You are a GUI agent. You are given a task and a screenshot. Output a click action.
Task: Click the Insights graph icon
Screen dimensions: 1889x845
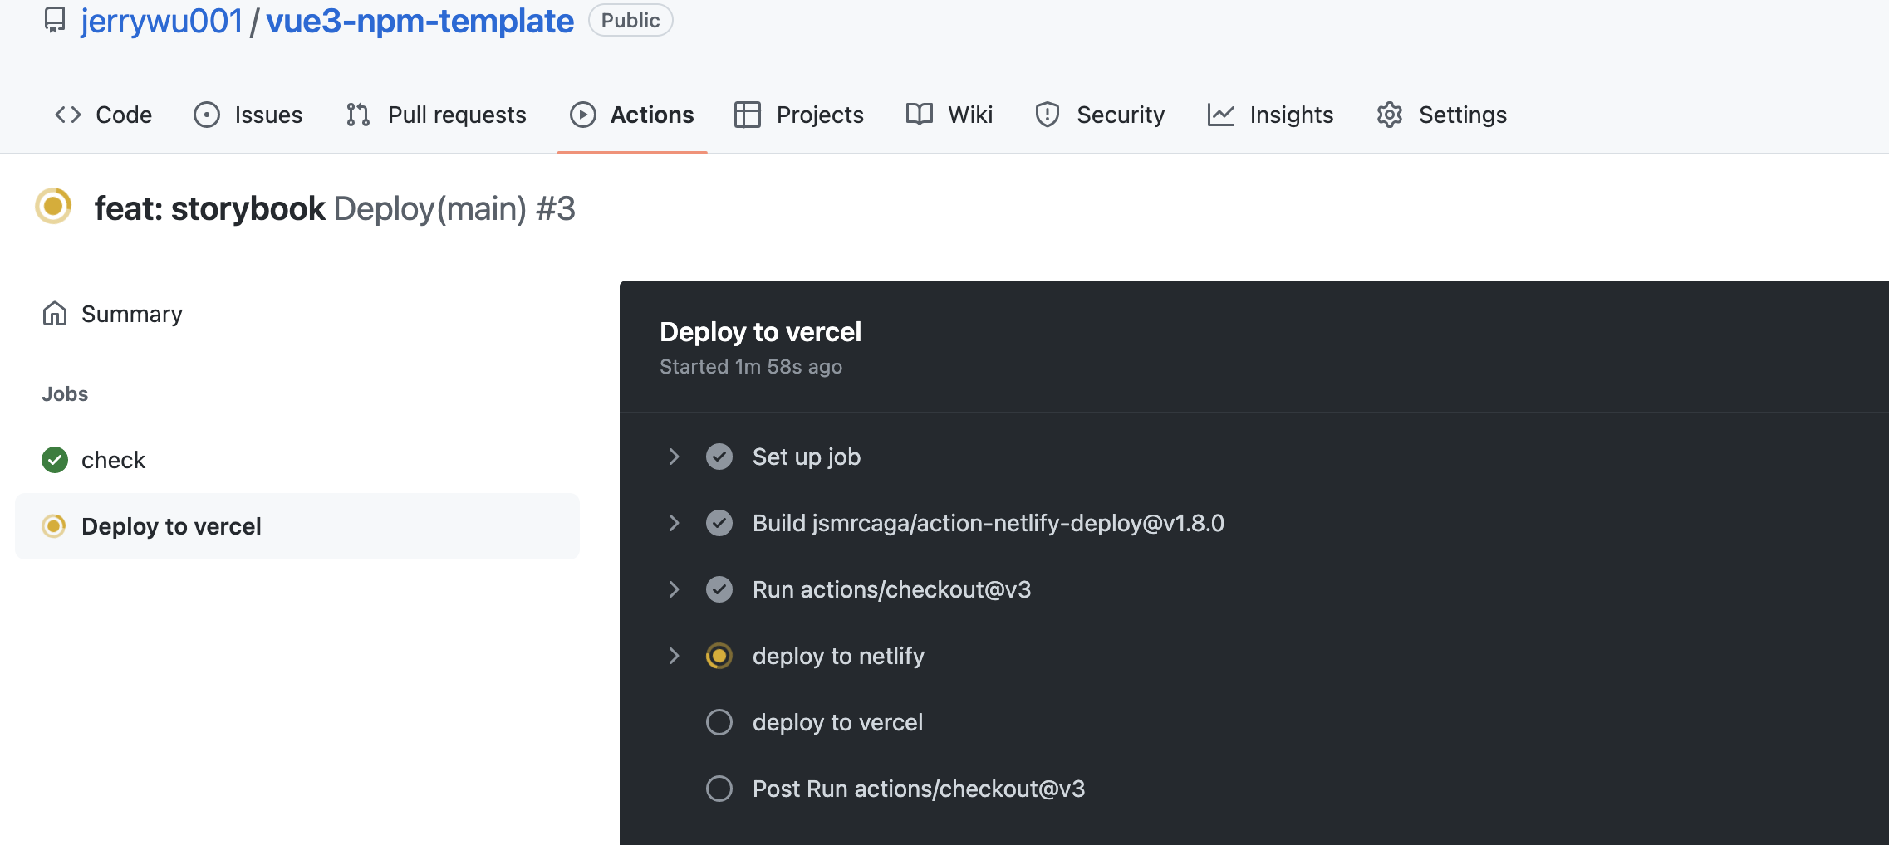coord(1221,115)
